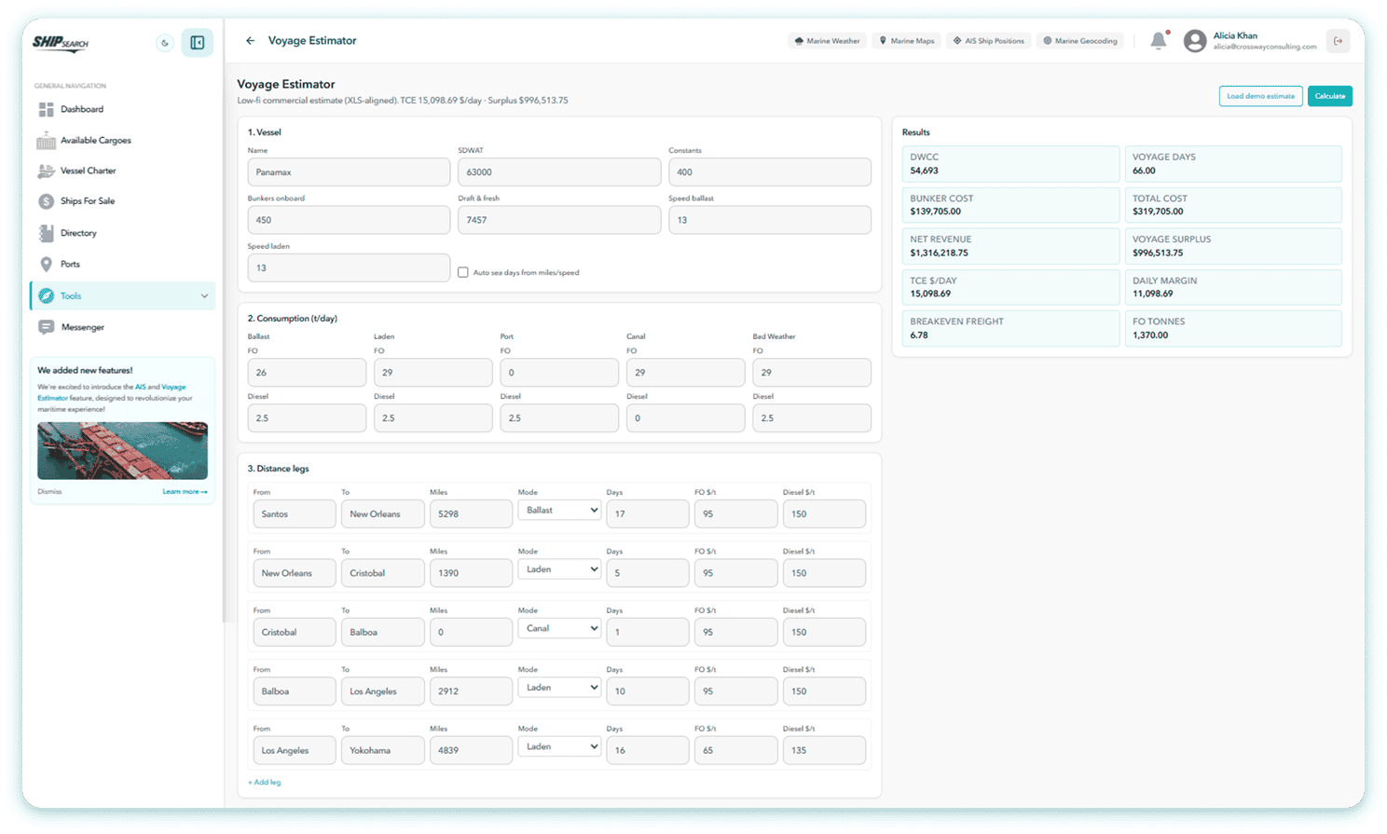This screenshot has width=1387, height=834.
Task: Open Marine Maps tool
Action: (907, 41)
